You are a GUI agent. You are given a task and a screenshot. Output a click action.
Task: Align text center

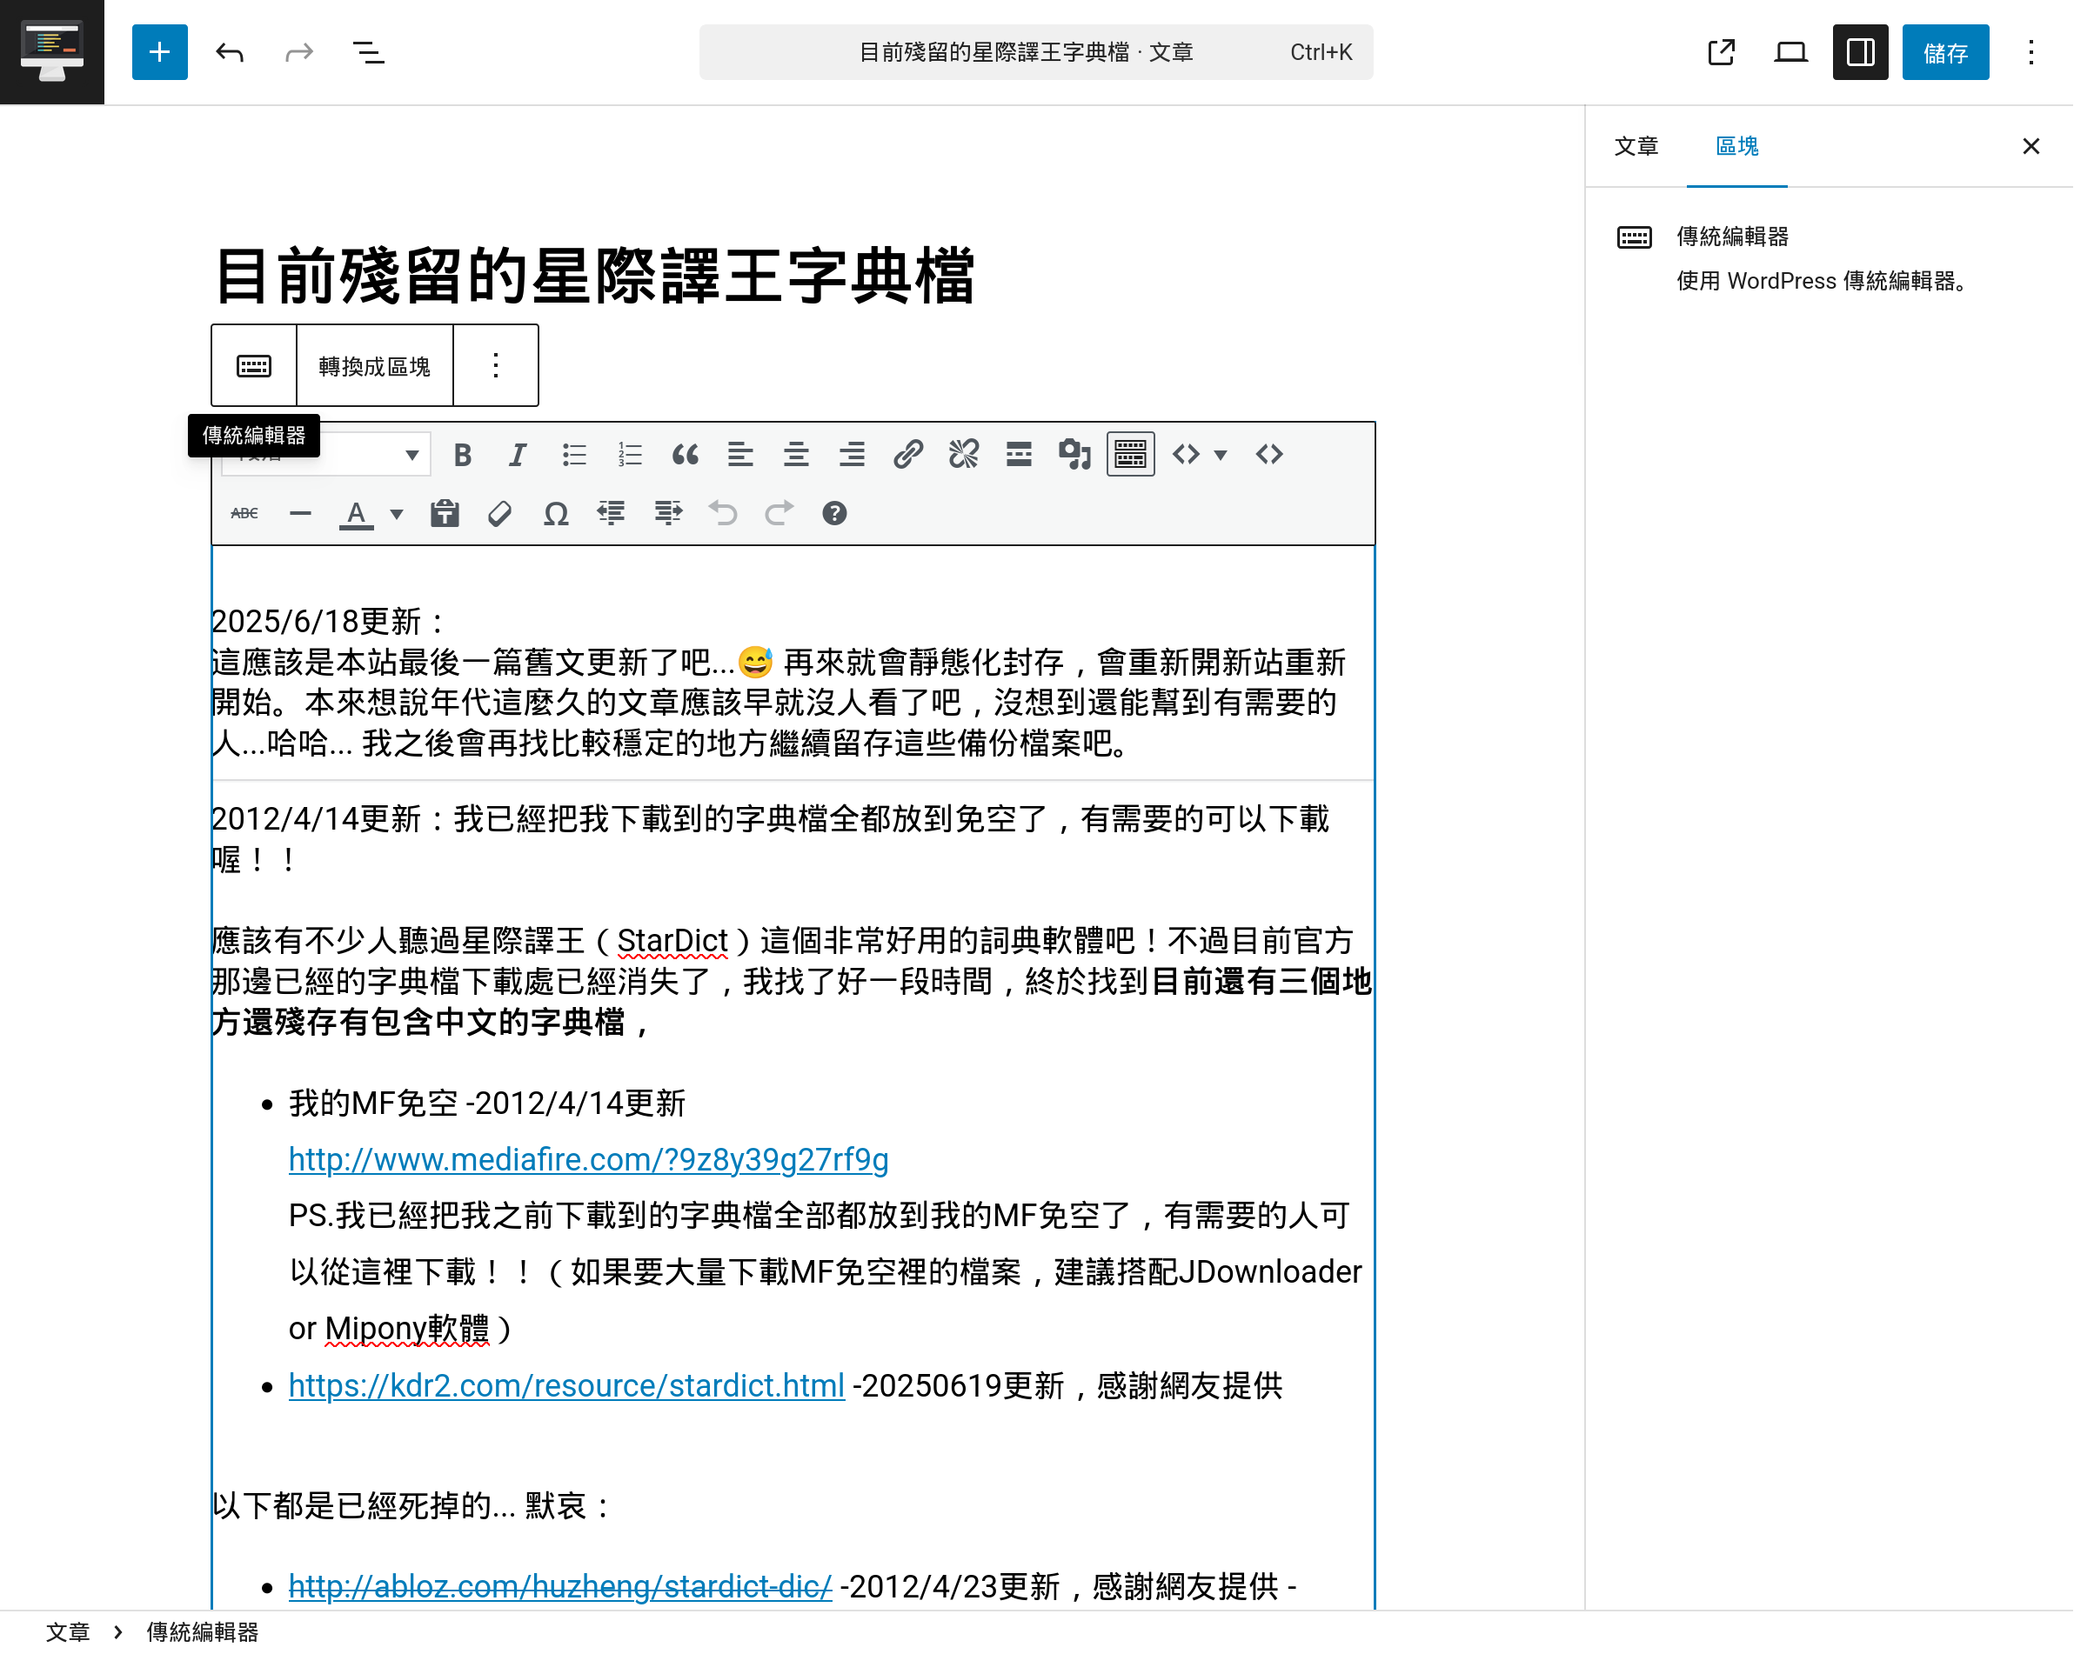pyautogui.click(x=795, y=455)
